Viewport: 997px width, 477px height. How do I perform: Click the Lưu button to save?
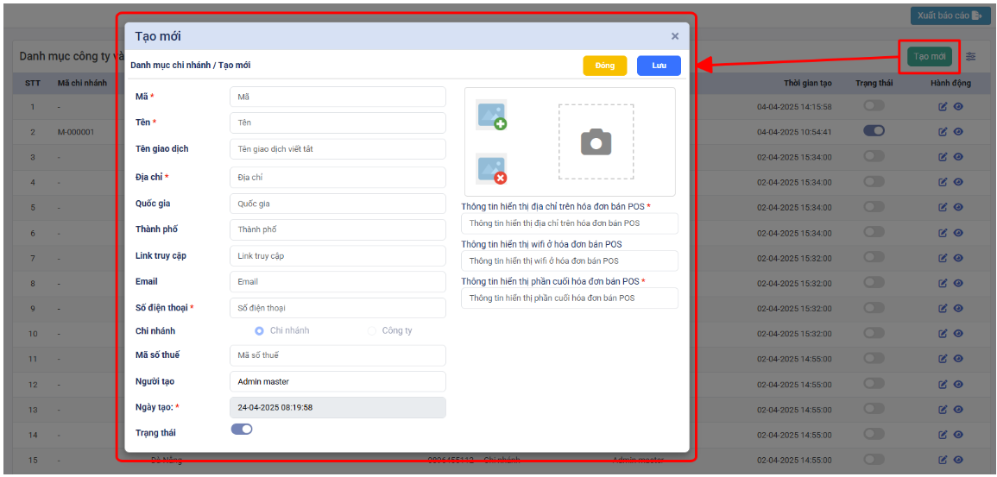(x=659, y=66)
